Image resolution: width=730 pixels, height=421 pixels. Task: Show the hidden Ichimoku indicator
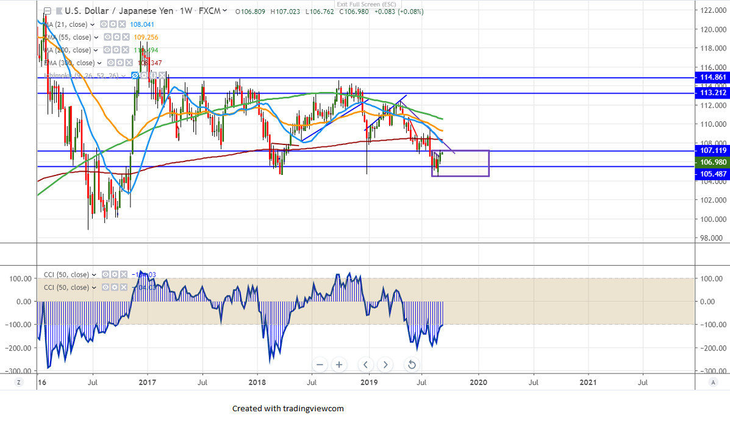point(135,76)
